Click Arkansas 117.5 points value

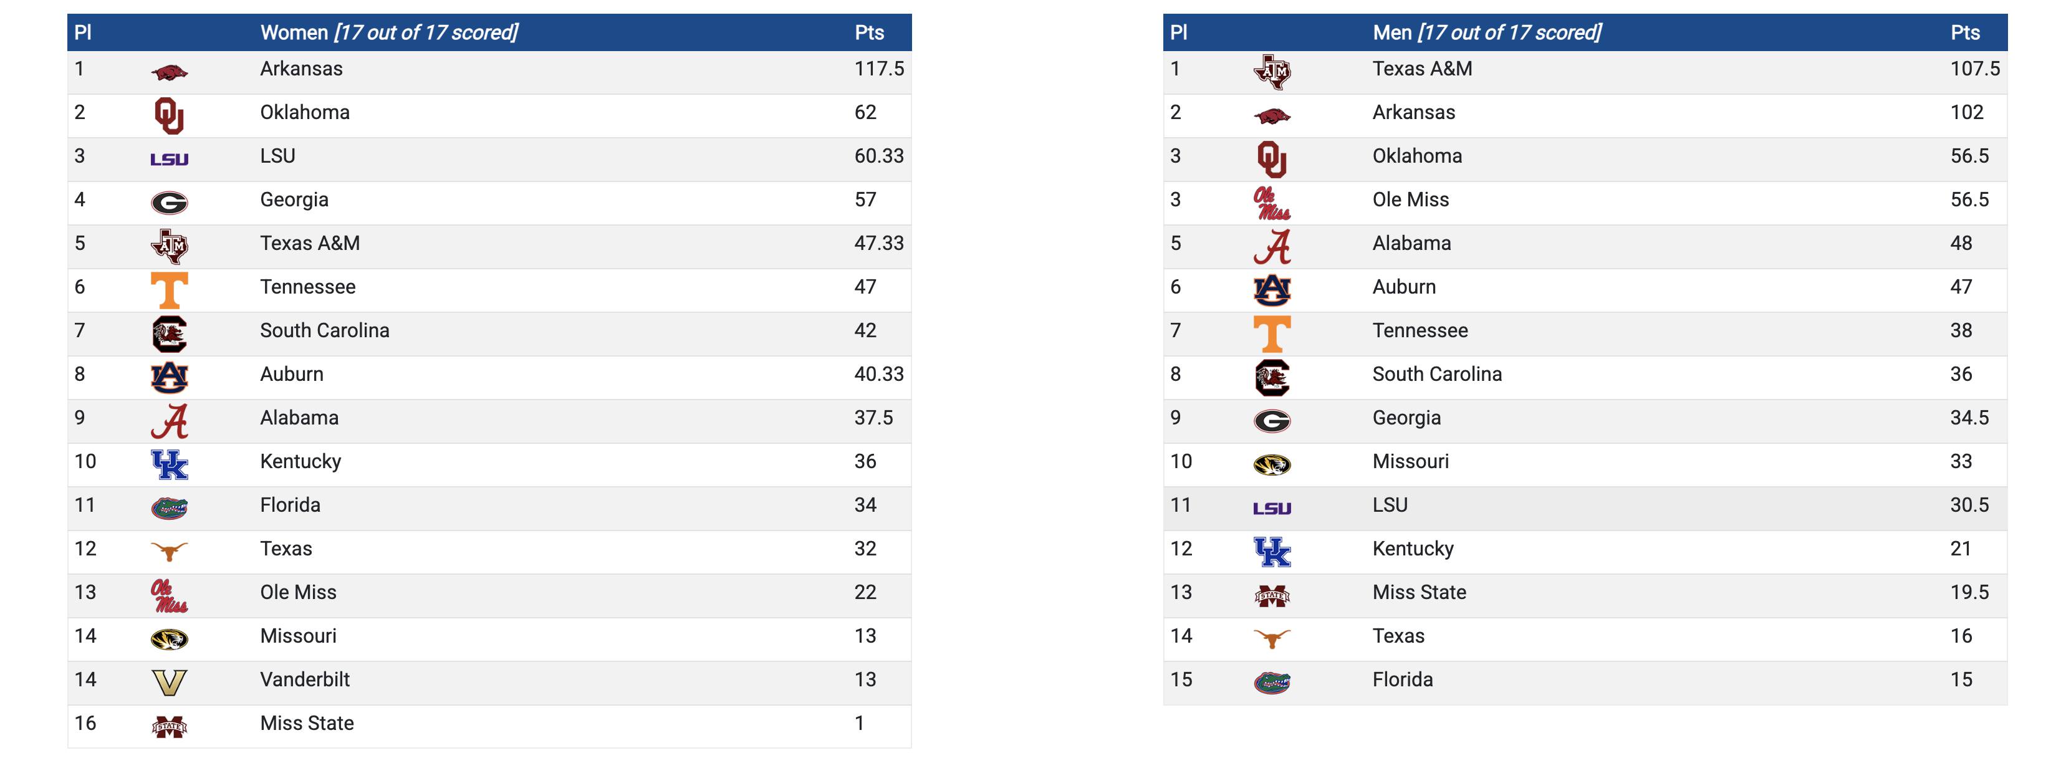(878, 69)
